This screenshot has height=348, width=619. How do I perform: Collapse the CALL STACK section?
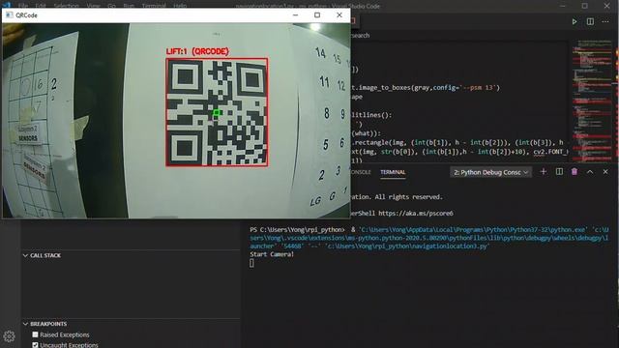26,255
